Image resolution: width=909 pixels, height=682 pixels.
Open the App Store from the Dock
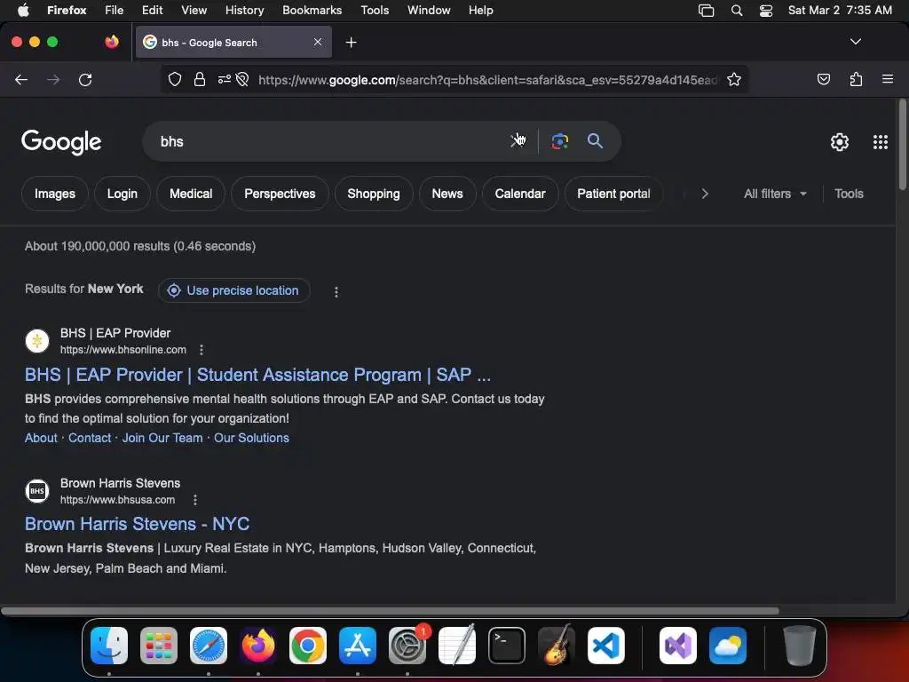[358, 646]
